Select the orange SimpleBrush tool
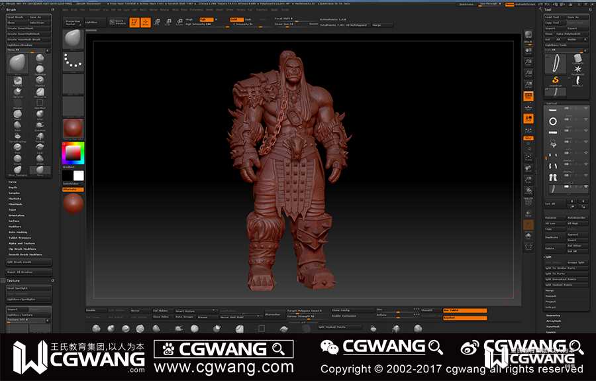The width and height of the screenshot is (596, 381). coord(556,81)
